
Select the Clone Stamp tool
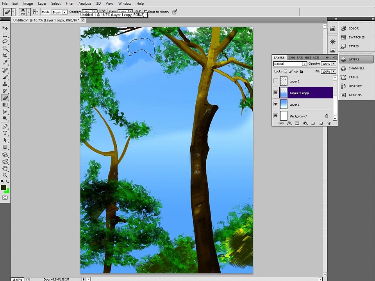(5, 84)
